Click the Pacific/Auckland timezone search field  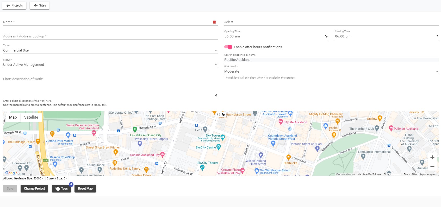click(x=331, y=60)
